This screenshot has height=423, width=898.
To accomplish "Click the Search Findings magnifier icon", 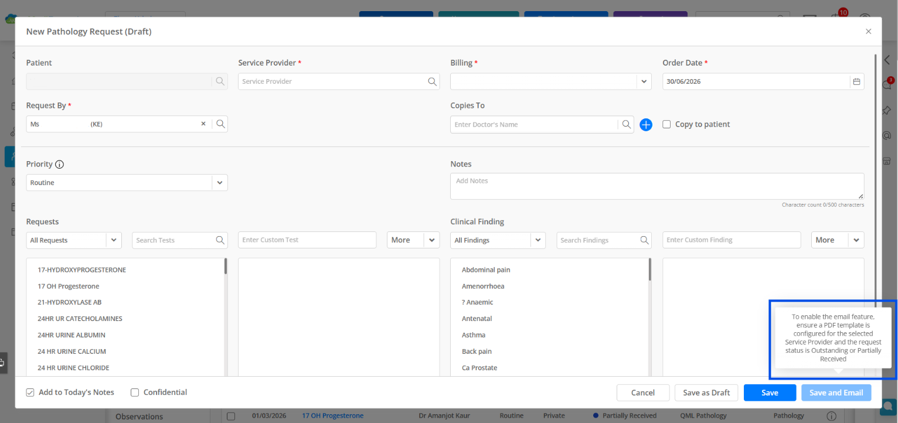I will click(645, 240).
